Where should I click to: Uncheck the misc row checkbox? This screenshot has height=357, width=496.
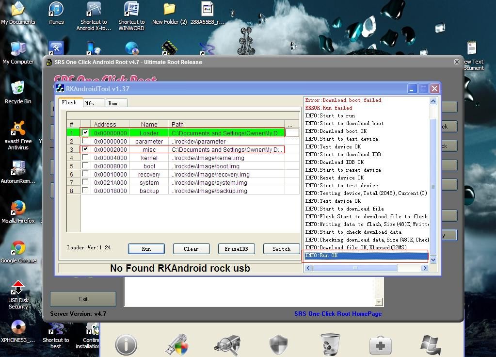coord(85,149)
